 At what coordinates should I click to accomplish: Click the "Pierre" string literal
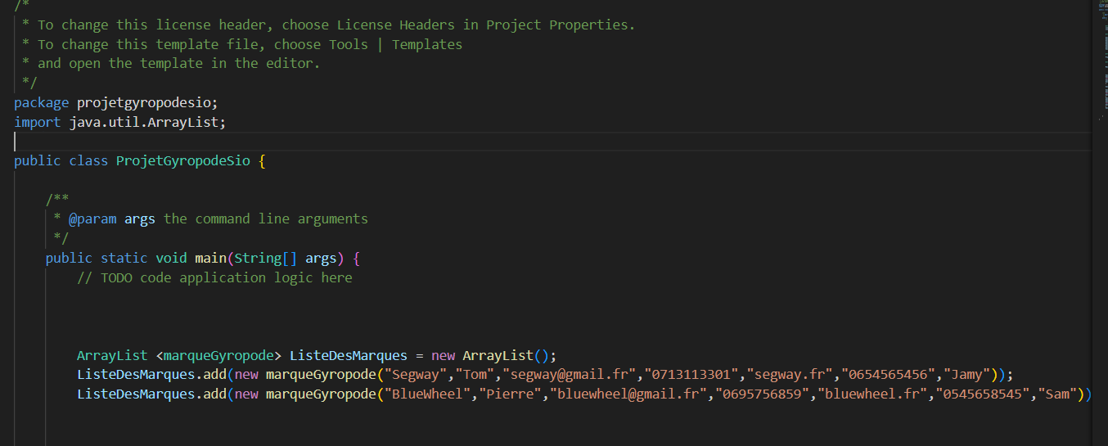(511, 394)
